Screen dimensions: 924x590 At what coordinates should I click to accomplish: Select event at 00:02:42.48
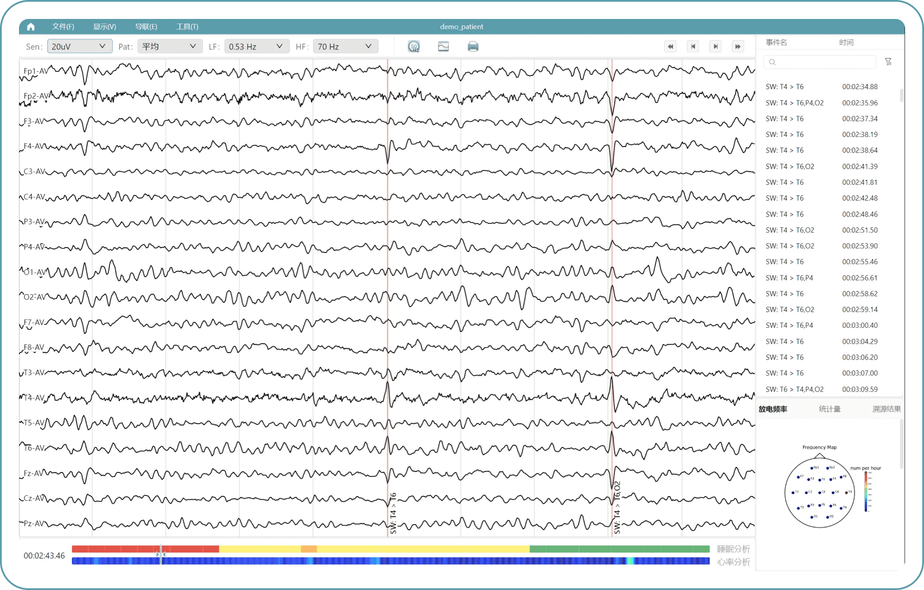pos(822,199)
